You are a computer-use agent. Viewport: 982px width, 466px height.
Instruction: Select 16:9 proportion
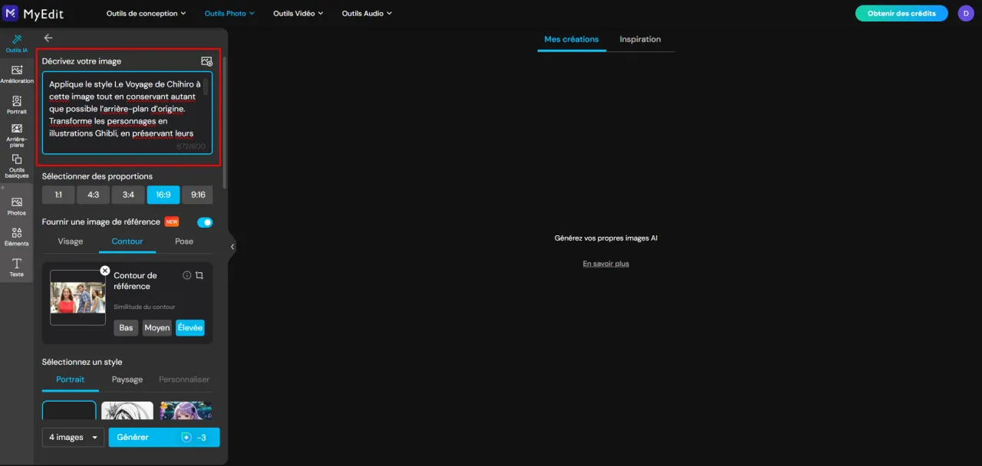point(163,195)
